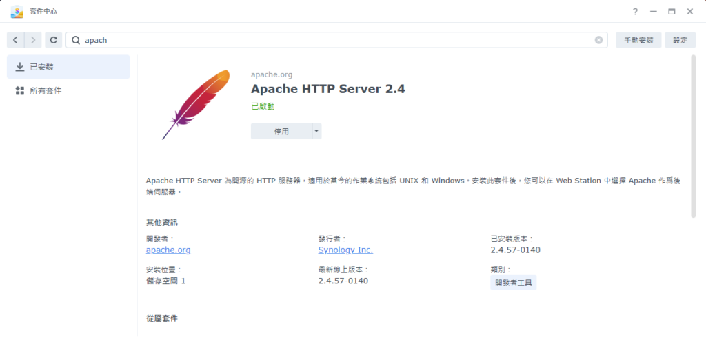The image size is (706, 344).
Task: Click the magnifier search icon
Action: [x=76, y=40]
